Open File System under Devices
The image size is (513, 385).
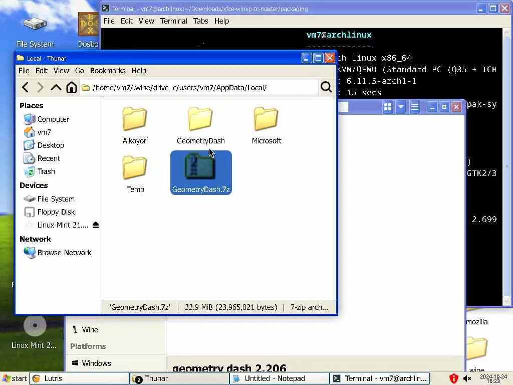[49, 199]
